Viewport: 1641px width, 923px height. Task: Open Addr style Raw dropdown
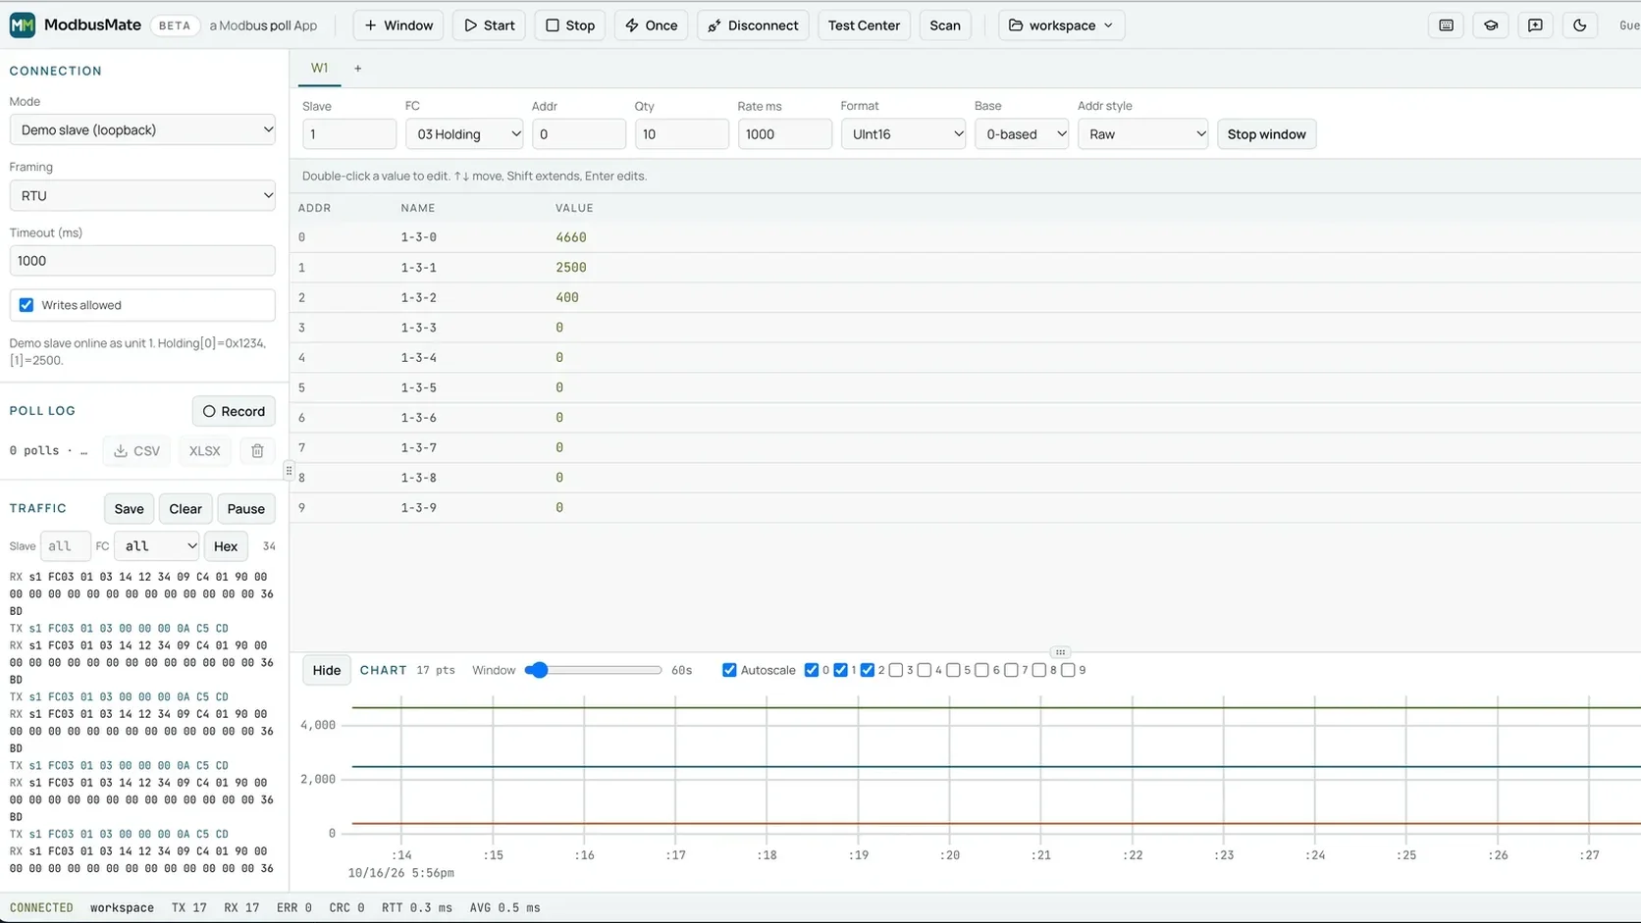pos(1142,134)
